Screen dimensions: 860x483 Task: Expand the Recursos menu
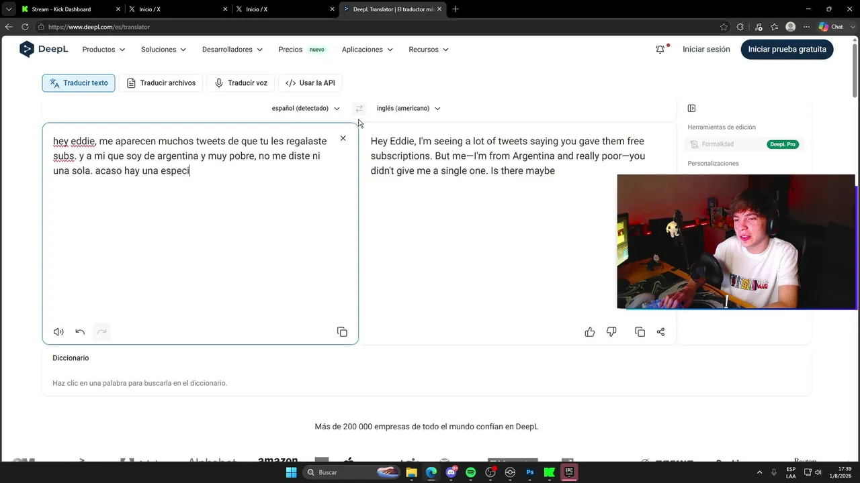click(x=428, y=50)
